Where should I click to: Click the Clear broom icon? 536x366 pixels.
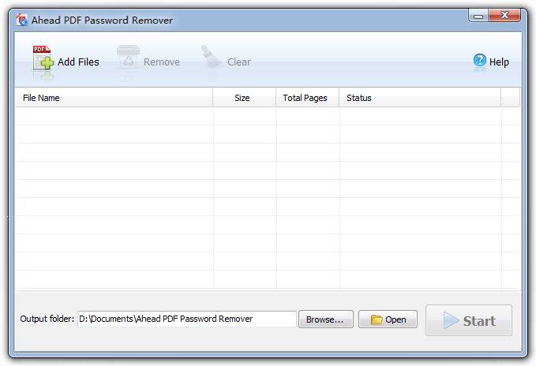(x=212, y=59)
